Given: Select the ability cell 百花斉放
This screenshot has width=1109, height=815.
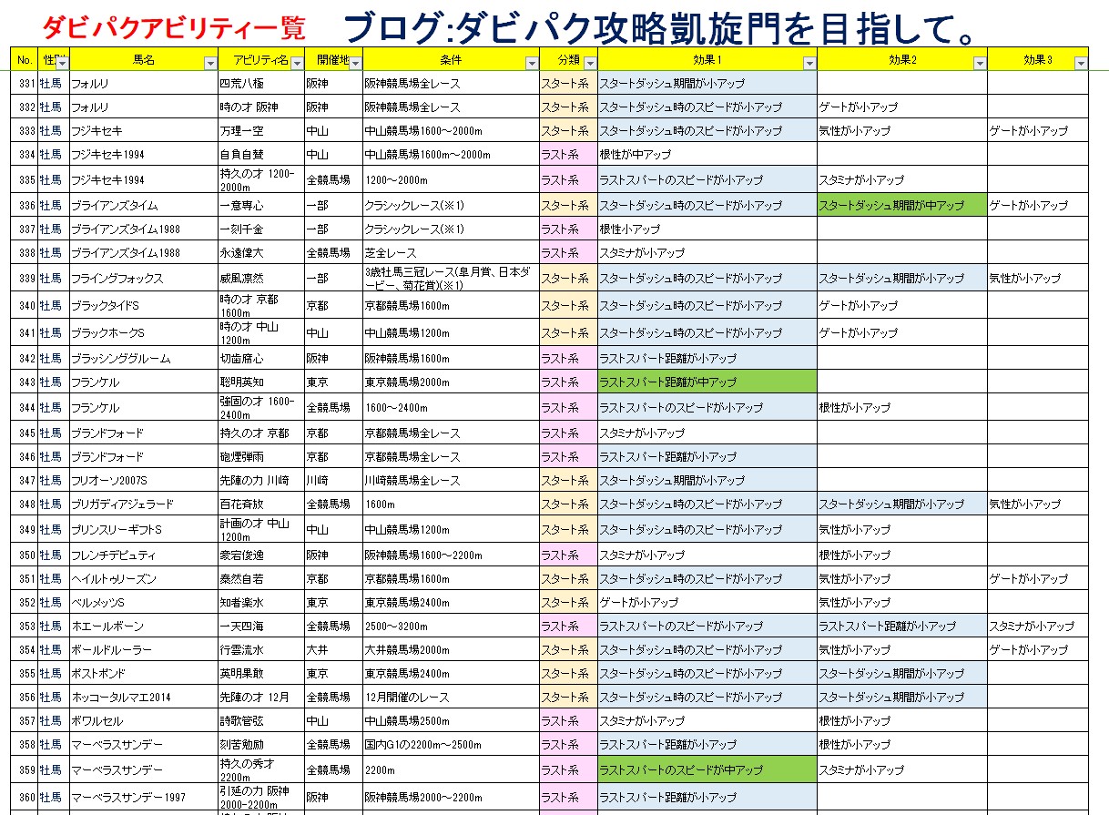Looking at the screenshot, I should tap(260, 504).
